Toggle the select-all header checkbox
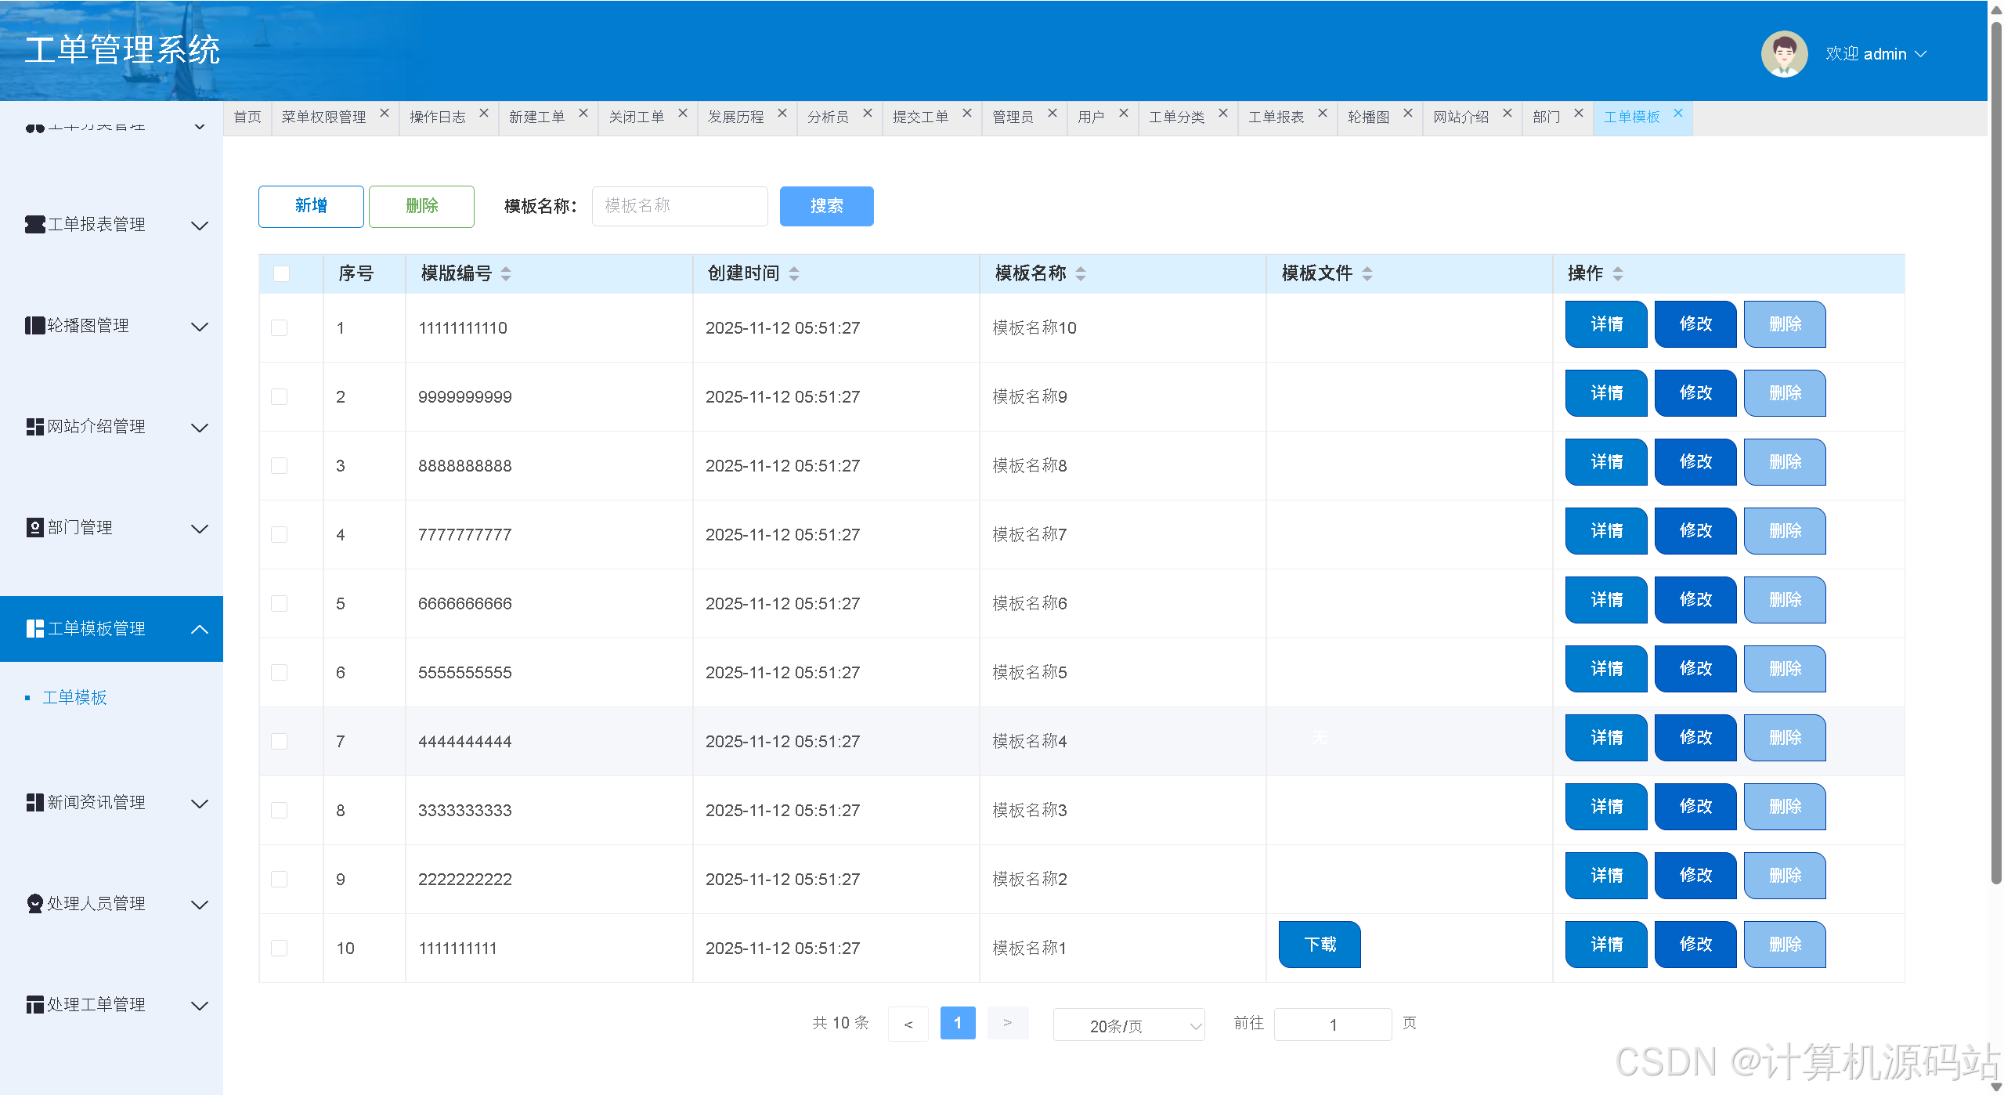2004x1095 pixels. click(x=281, y=273)
